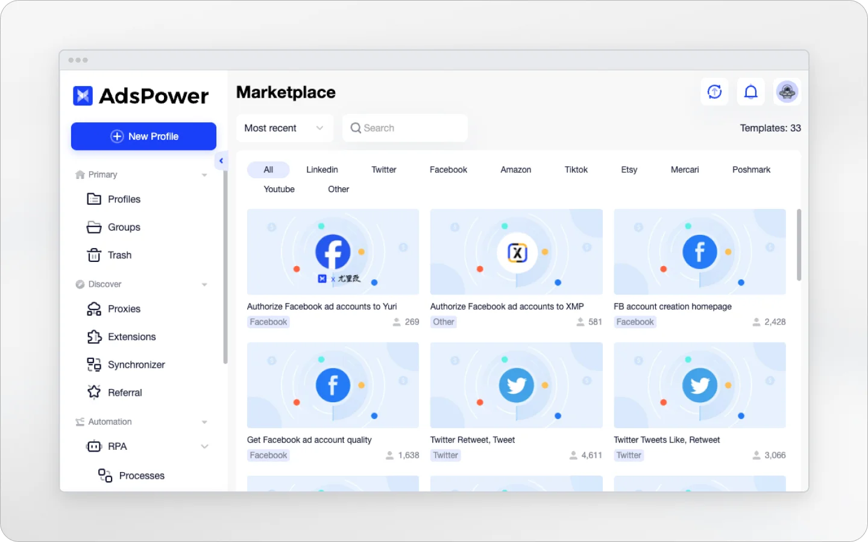
Task: Select the Poshmark category tab
Action: tap(751, 170)
